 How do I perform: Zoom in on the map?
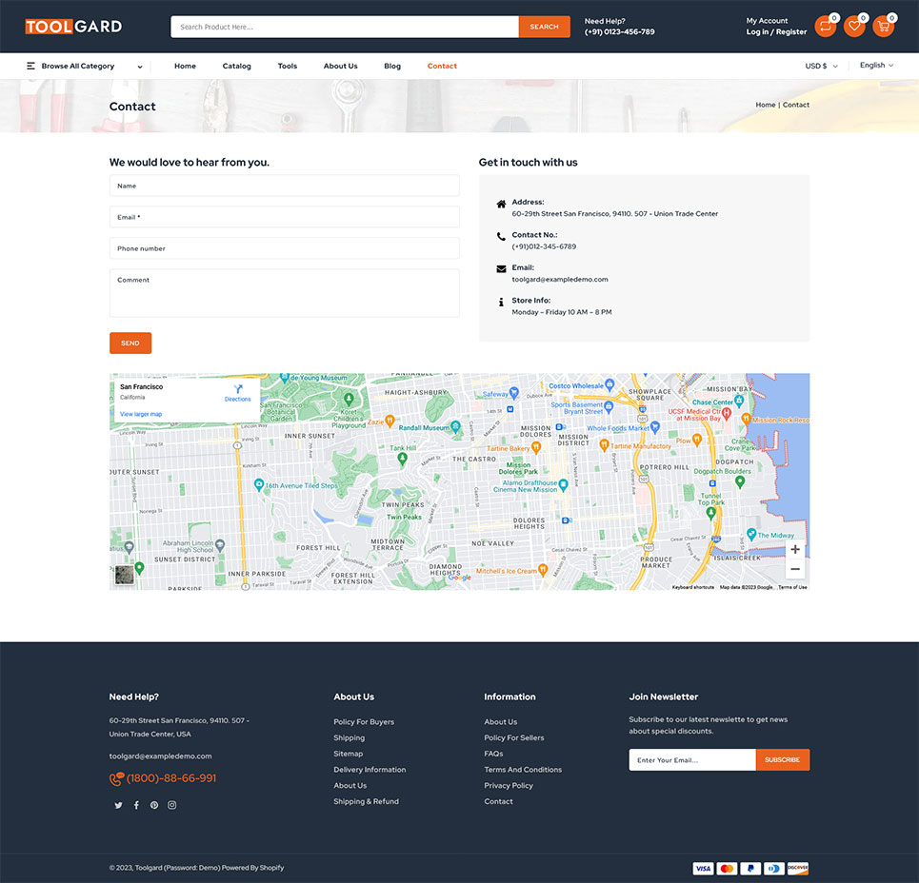pyautogui.click(x=795, y=549)
